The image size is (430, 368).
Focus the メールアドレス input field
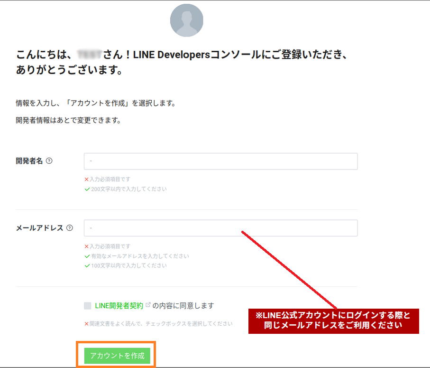click(x=221, y=228)
